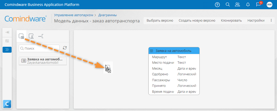The width and height of the screenshot is (277, 111).
Task: Open the help question mark icon
Action: point(217,5)
